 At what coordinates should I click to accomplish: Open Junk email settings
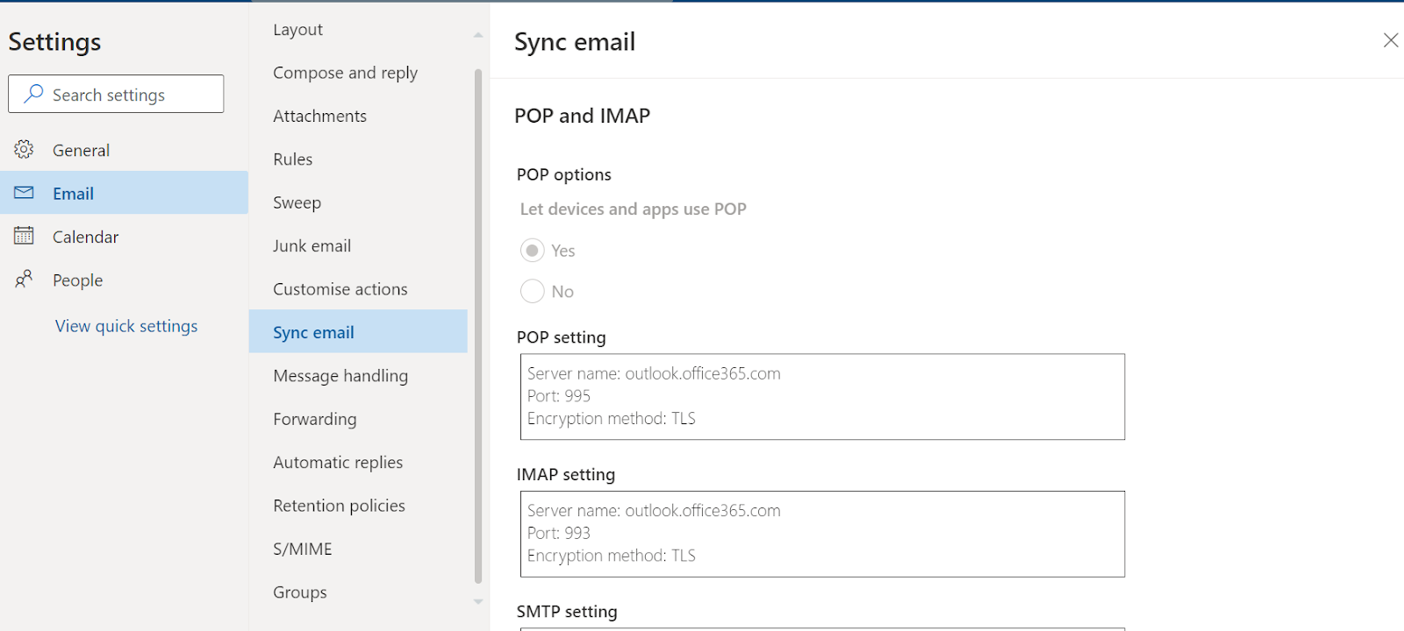pyautogui.click(x=312, y=246)
